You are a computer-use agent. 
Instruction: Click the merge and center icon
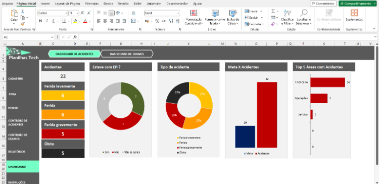point(133,21)
